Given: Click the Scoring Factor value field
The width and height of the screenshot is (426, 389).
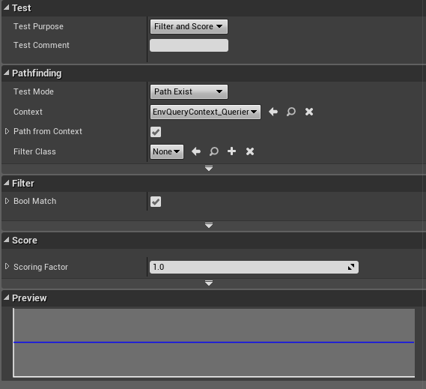Looking at the screenshot, I should coord(254,267).
